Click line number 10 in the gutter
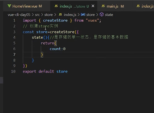 [x=13, y=71]
